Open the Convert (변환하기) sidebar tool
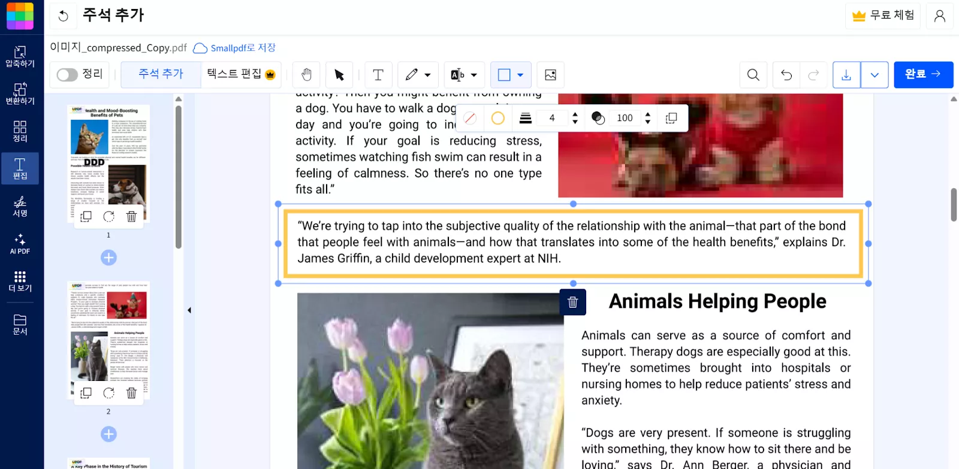The width and height of the screenshot is (959, 469). [20, 94]
